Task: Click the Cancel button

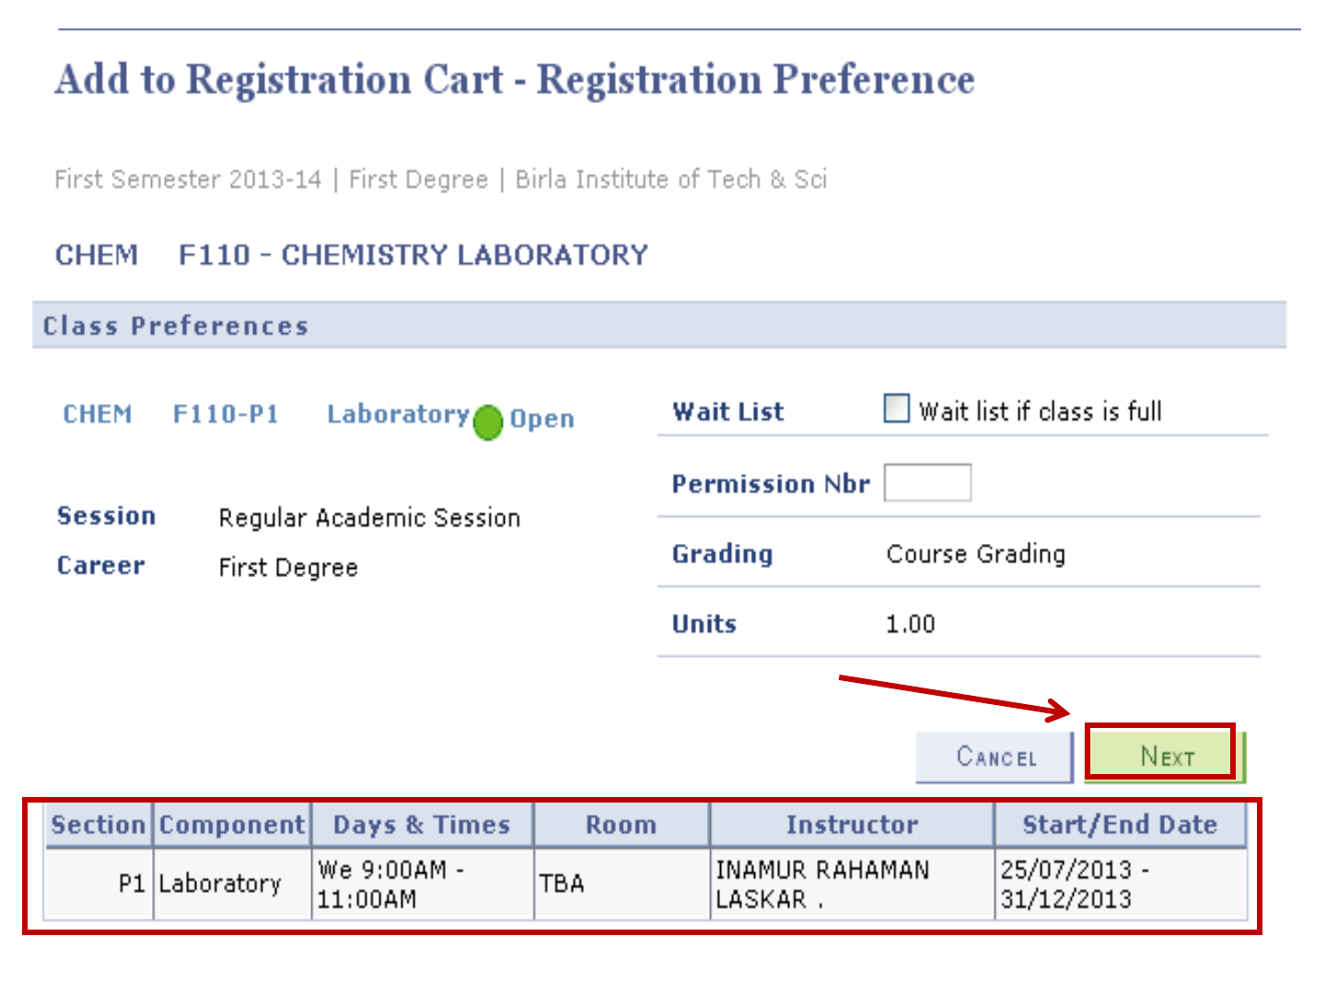Action: coord(995,757)
